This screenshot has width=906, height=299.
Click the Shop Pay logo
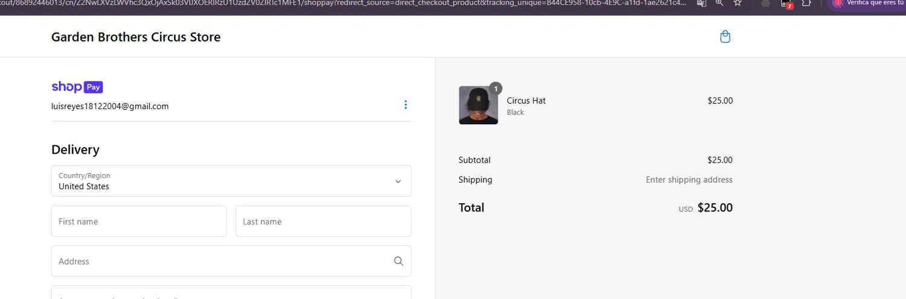pos(77,87)
